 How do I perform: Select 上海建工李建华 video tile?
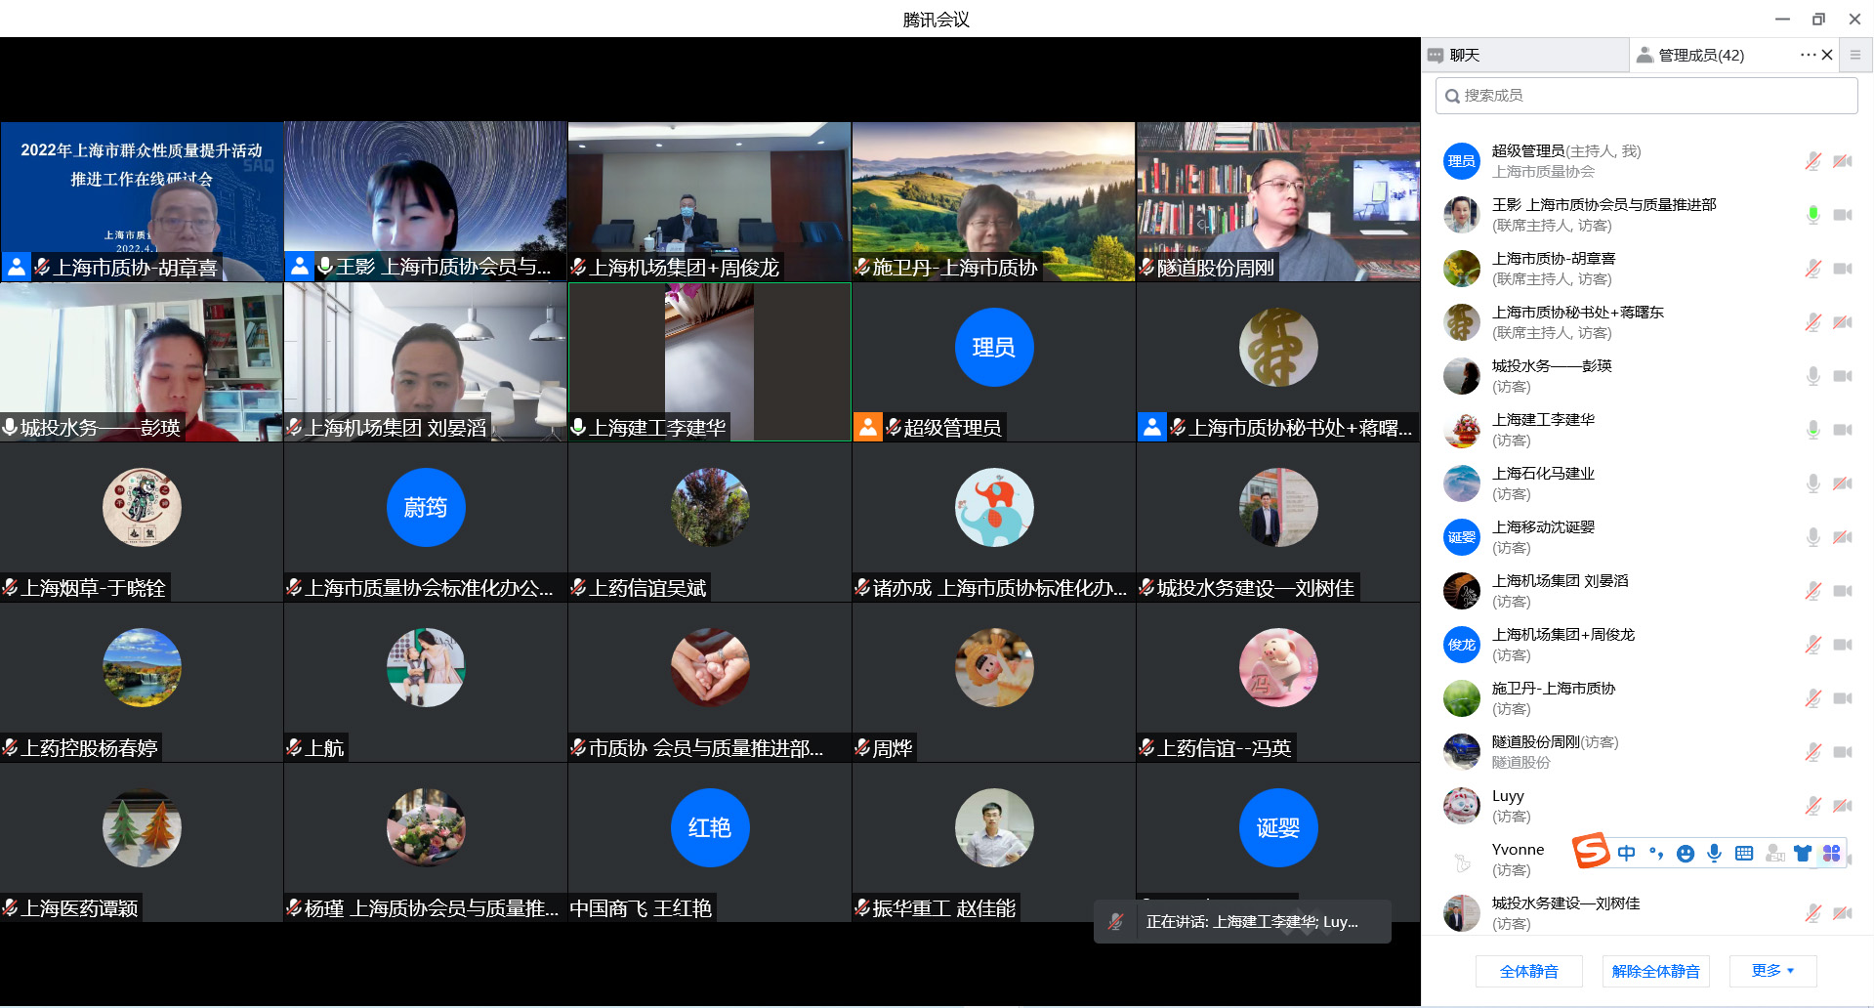click(710, 361)
